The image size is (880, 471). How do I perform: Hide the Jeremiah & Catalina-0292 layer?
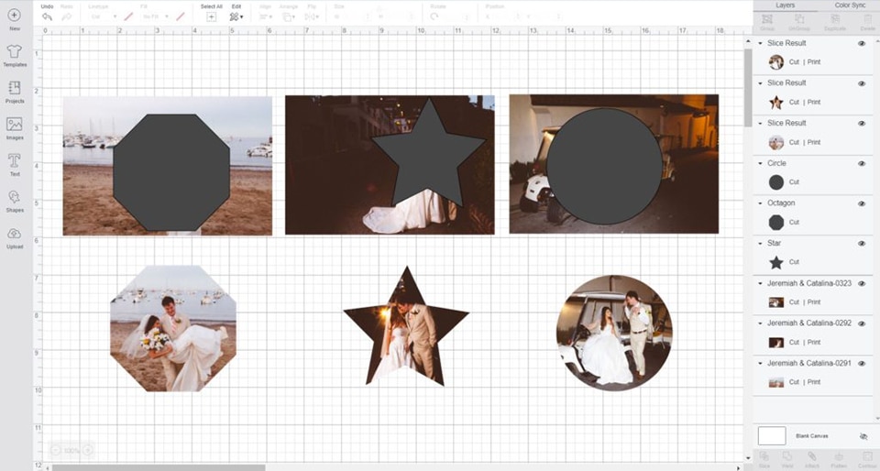(862, 323)
